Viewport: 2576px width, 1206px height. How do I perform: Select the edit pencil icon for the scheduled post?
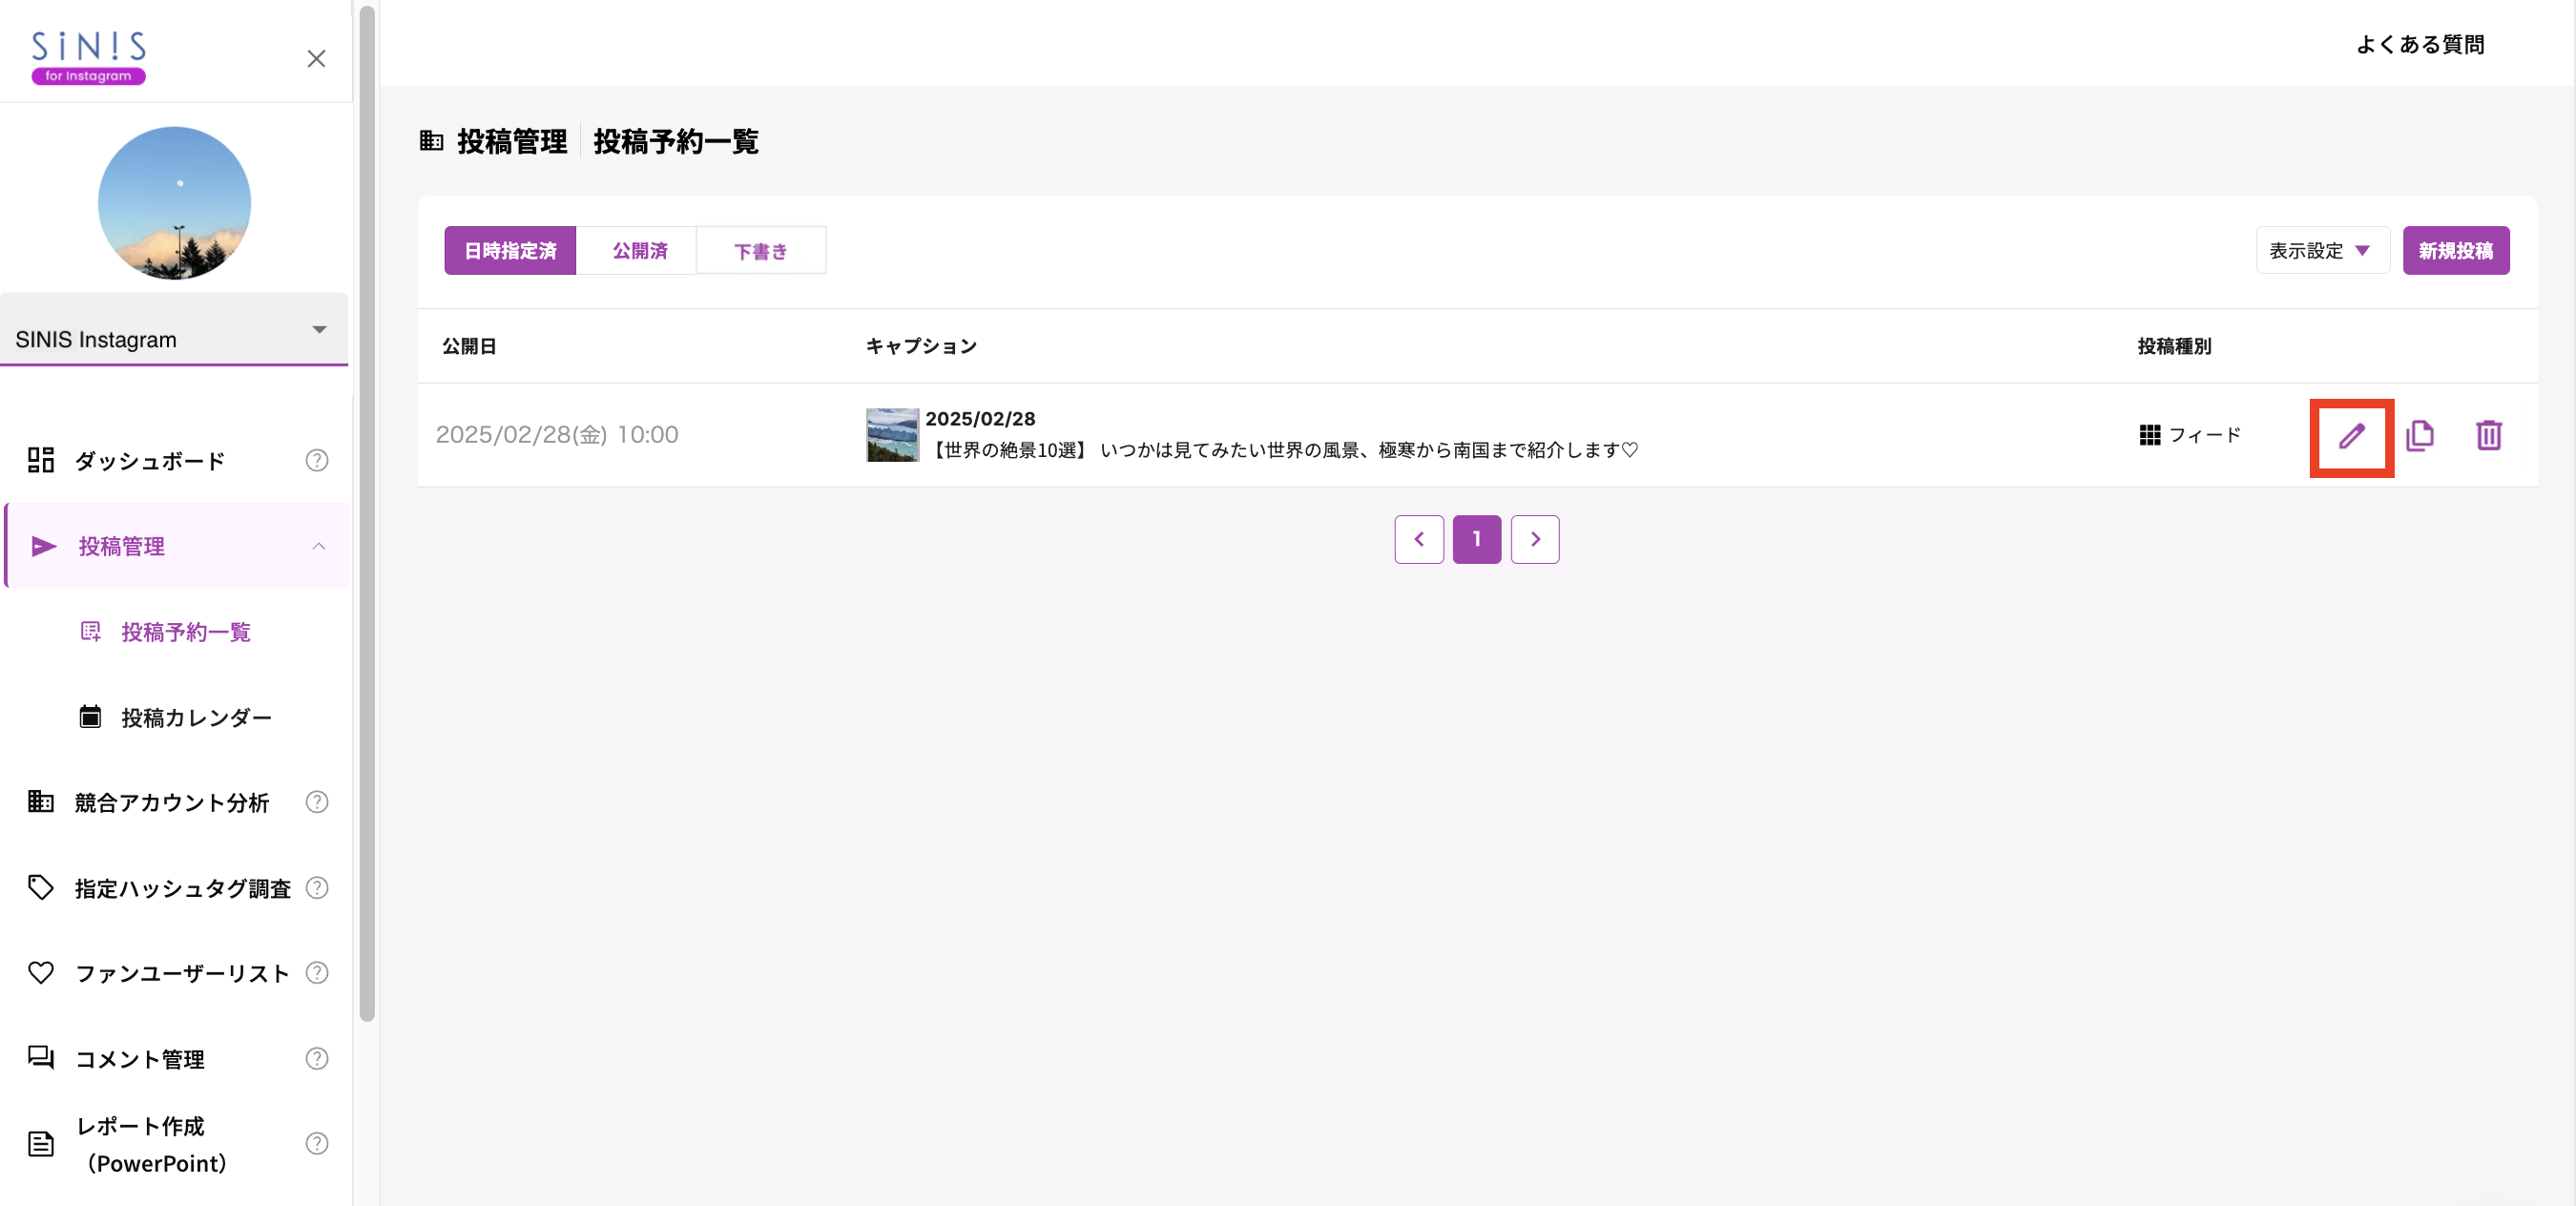[x=2351, y=436]
